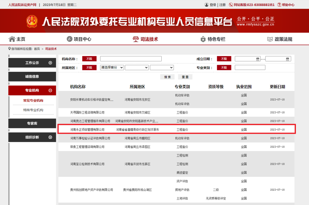
Task: Open the 请选择省份 province dropdown
Action: pyautogui.click(x=112, y=68)
